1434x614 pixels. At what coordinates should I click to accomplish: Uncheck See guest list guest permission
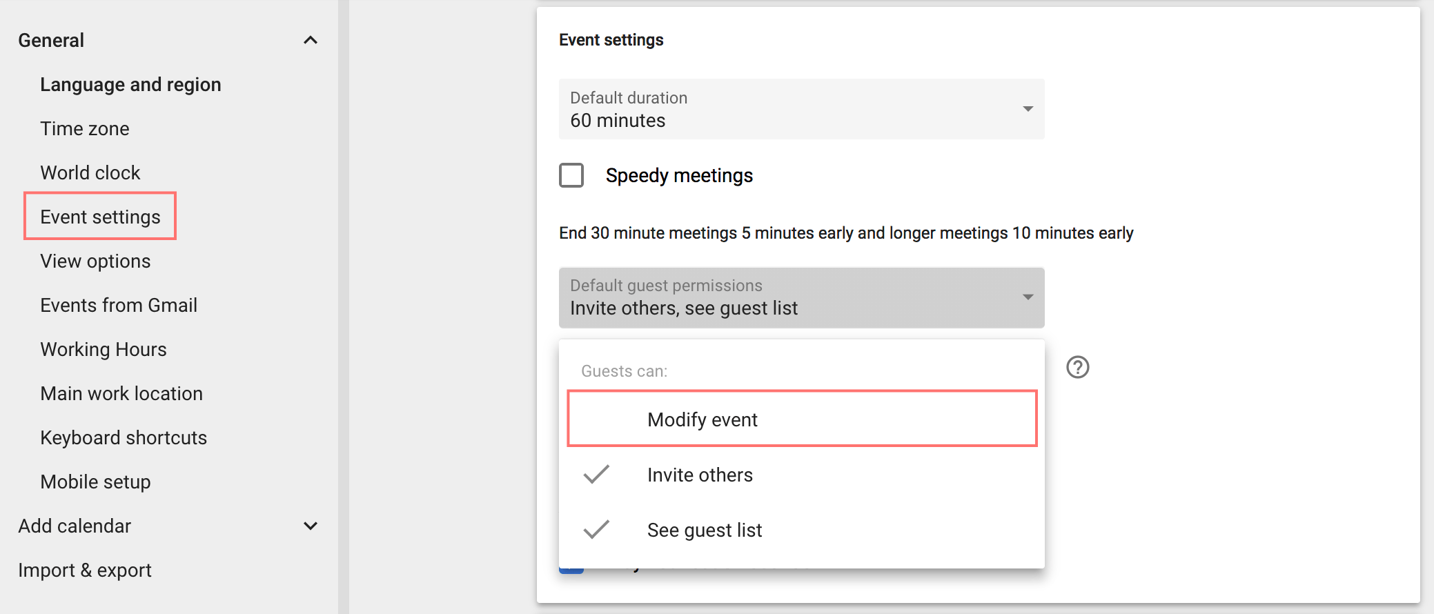704,530
